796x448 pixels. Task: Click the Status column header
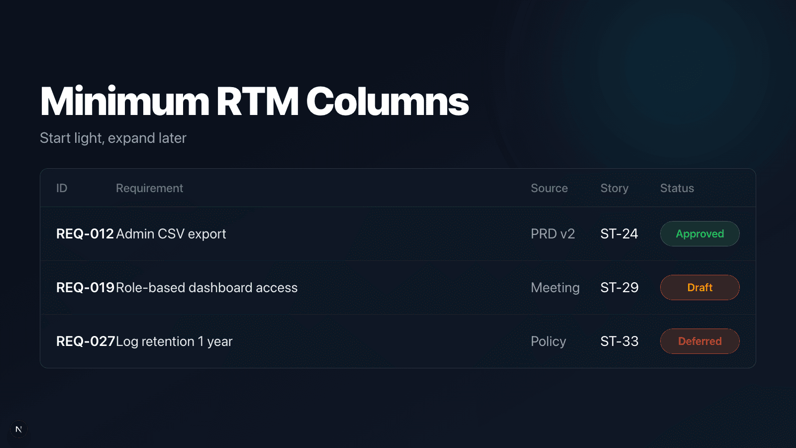point(677,188)
